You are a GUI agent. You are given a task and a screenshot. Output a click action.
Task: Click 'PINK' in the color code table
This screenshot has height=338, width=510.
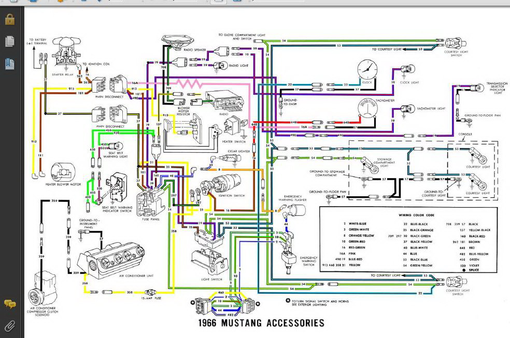pos(352,254)
